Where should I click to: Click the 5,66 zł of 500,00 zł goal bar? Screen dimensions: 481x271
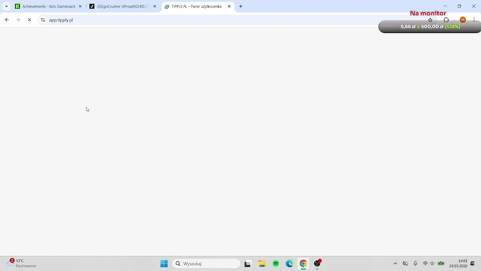(x=430, y=27)
